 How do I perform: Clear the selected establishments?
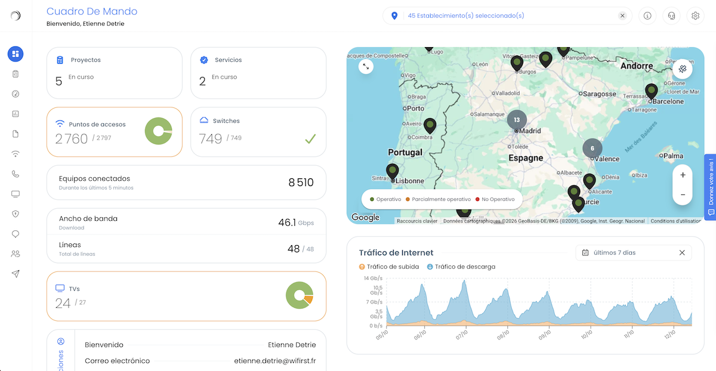622,16
